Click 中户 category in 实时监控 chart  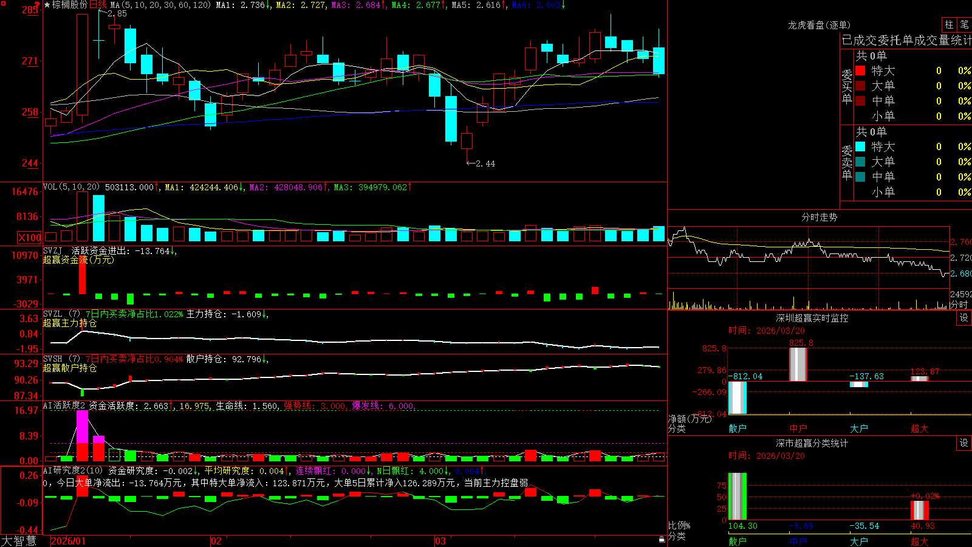[x=798, y=428]
